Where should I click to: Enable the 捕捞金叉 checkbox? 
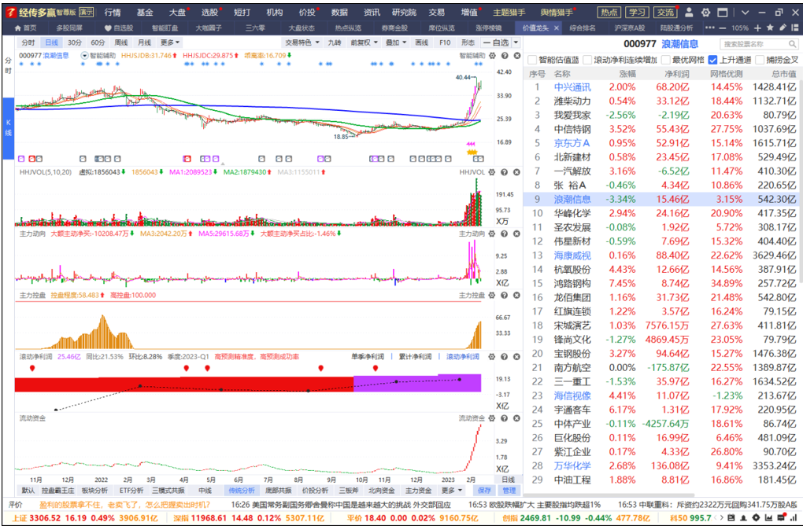click(760, 60)
